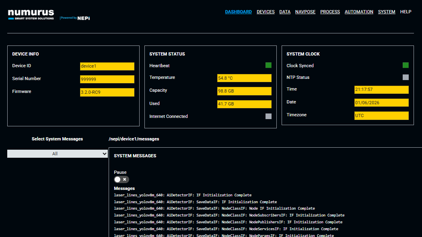Click the Device ID field
Screen dimensions: 422x237
pyautogui.click(x=107, y=66)
